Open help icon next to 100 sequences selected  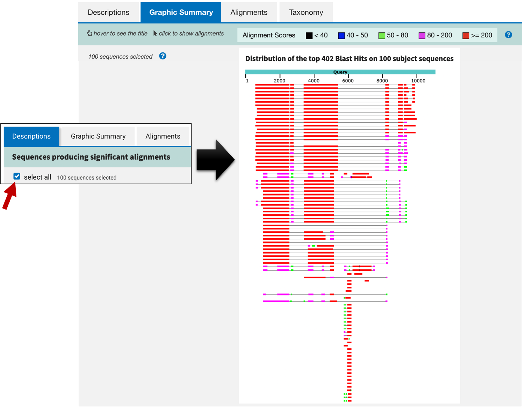(163, 56)
